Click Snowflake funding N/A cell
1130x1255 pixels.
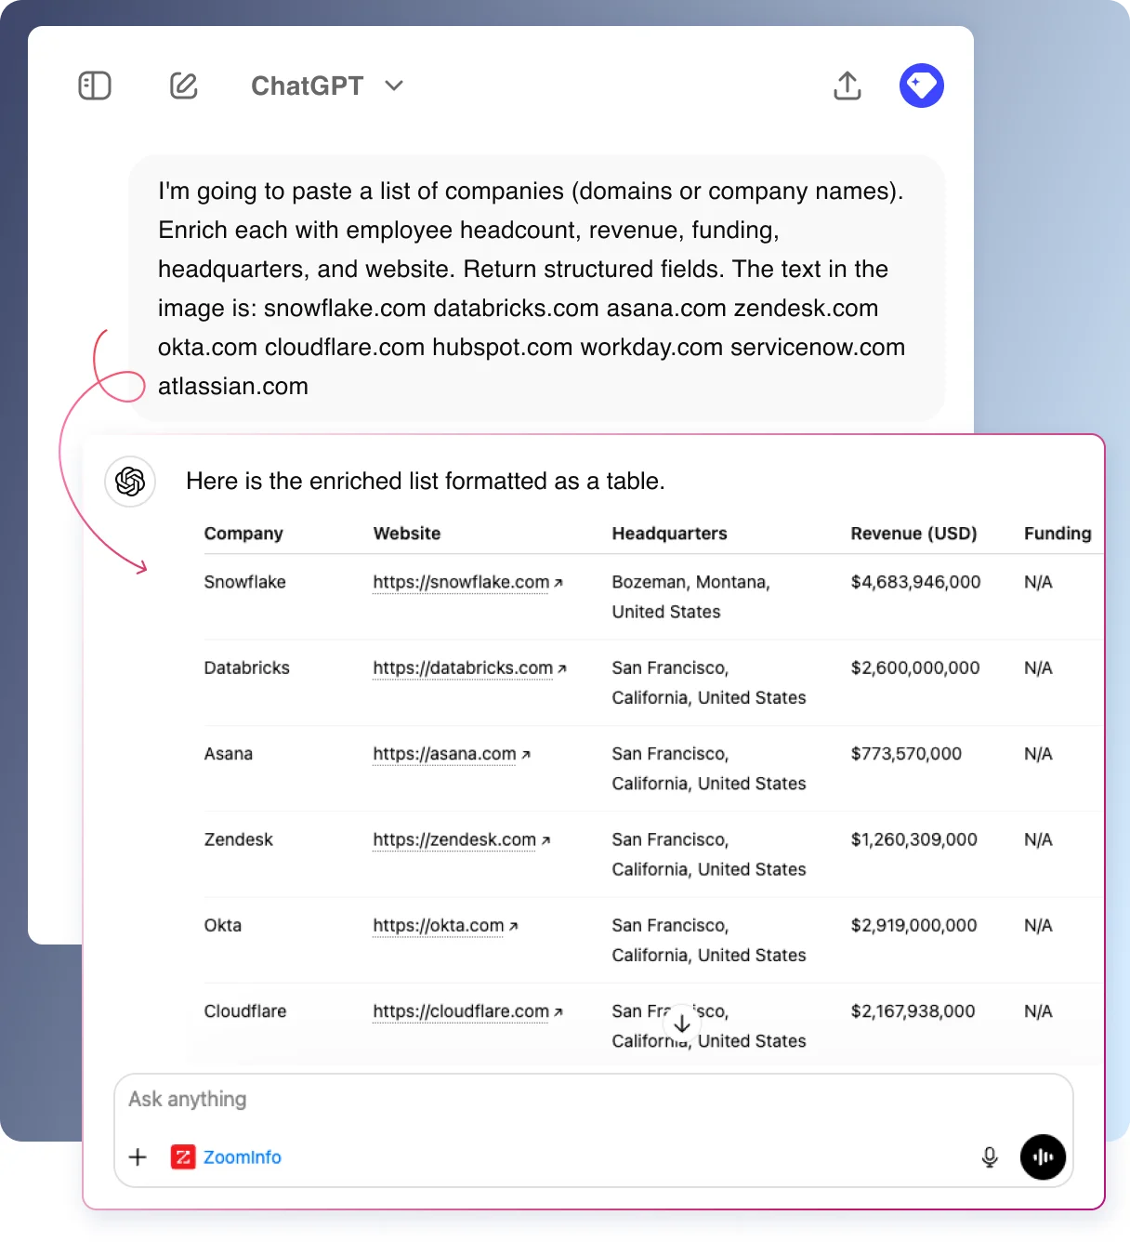(1038, 582)
